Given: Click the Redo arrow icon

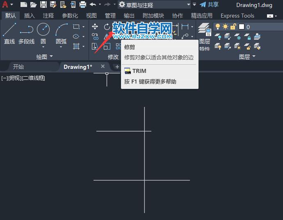Looking at the screenshot, I should (107, 5).
